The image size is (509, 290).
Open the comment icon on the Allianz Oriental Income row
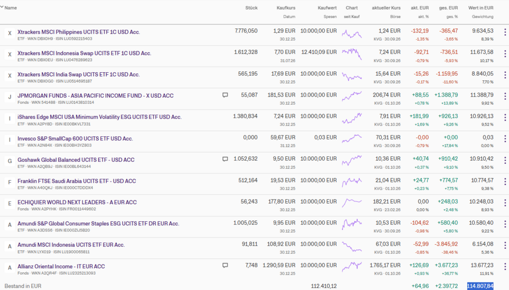225,266
